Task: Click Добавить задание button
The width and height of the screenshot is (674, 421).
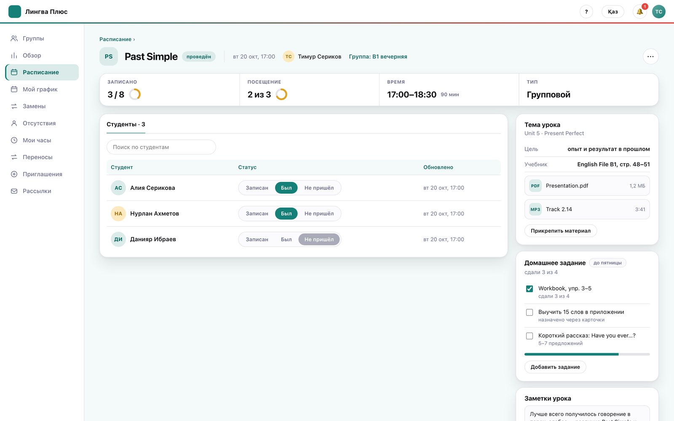Action: (555, 367)
